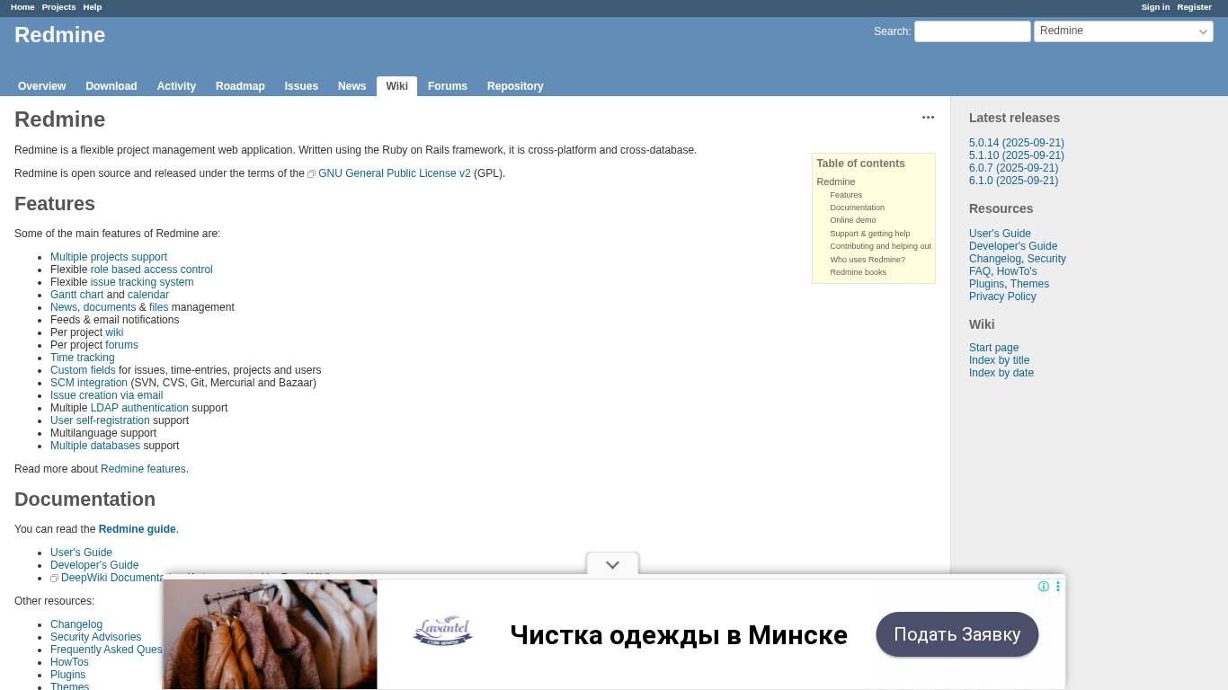Jump to Online demo in table of contents
Viewport: 1228px width, 690px height.
(x=852, y=220)
